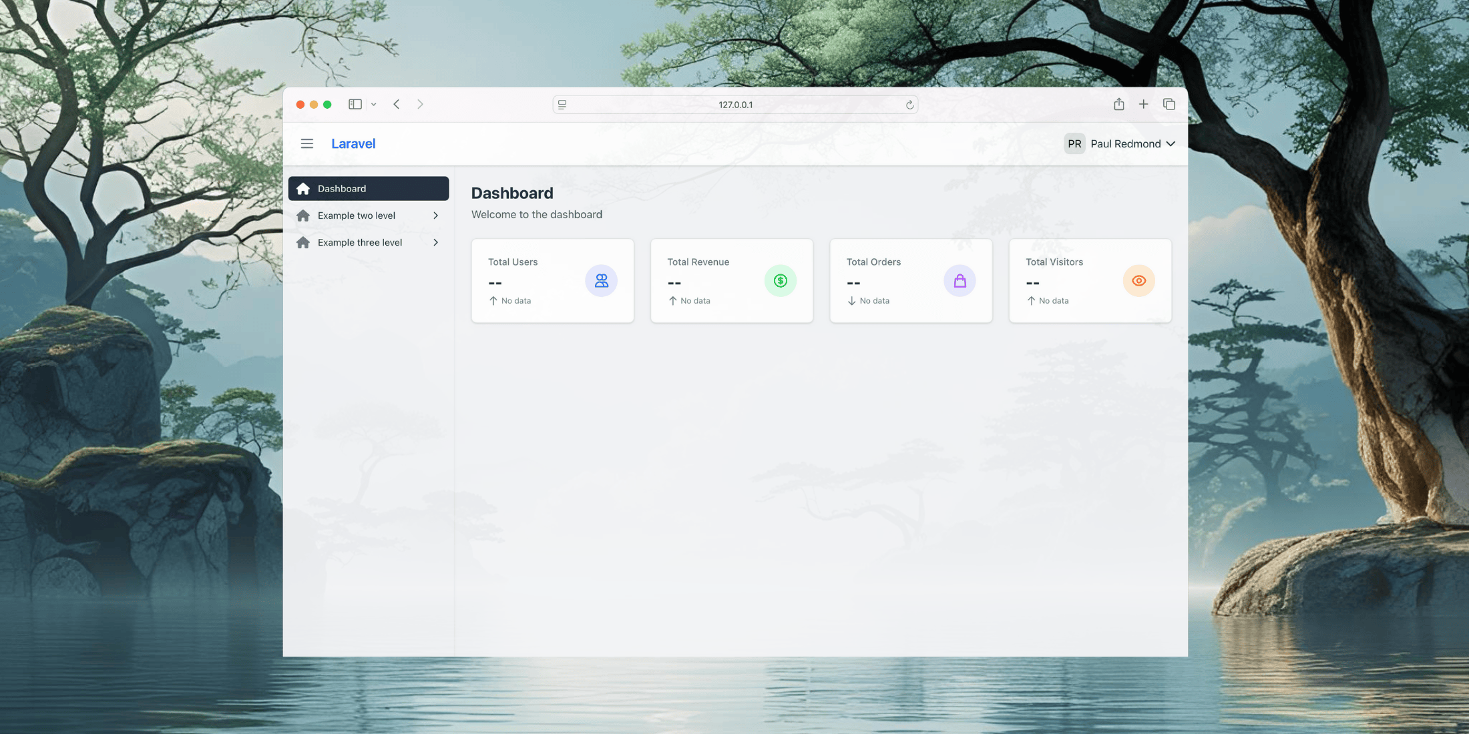Viewport: 1469px width, 734px height.
Task: Click the green maximize traffic light
Action: (327, 104)
